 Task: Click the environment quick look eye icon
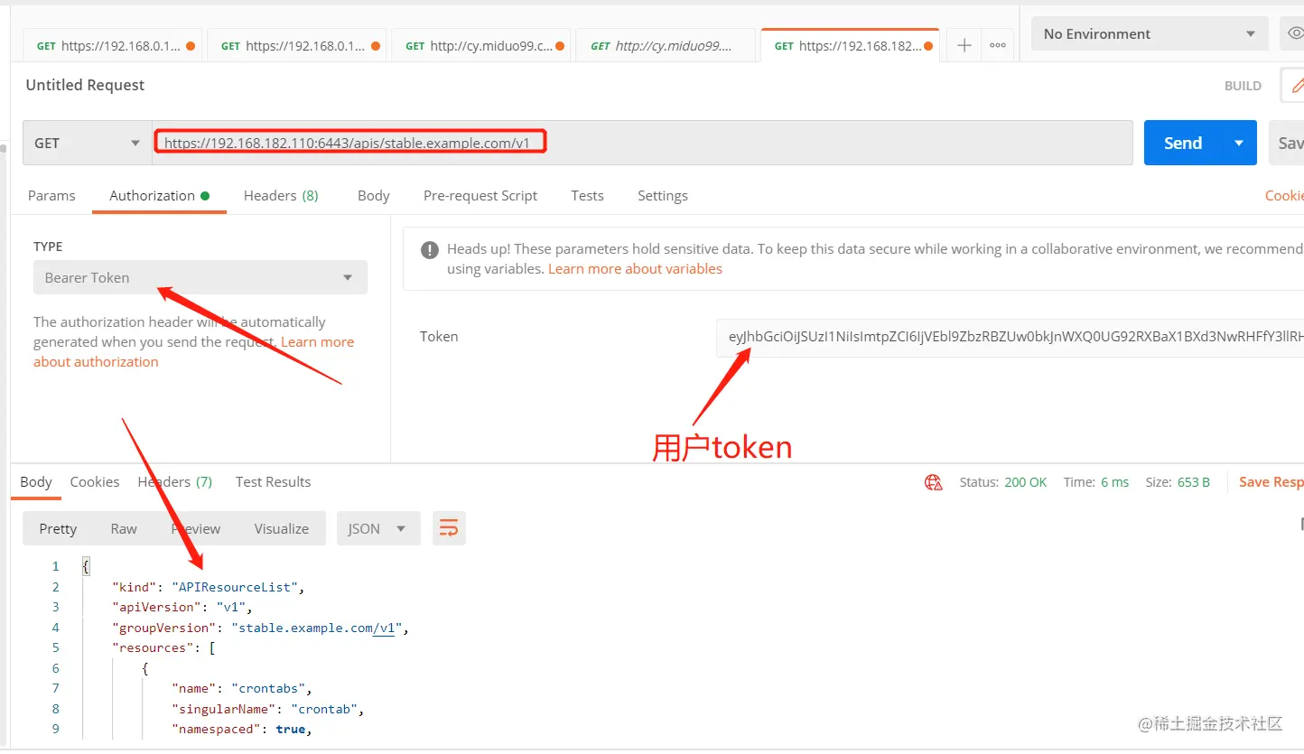(x=1295, y=33)
